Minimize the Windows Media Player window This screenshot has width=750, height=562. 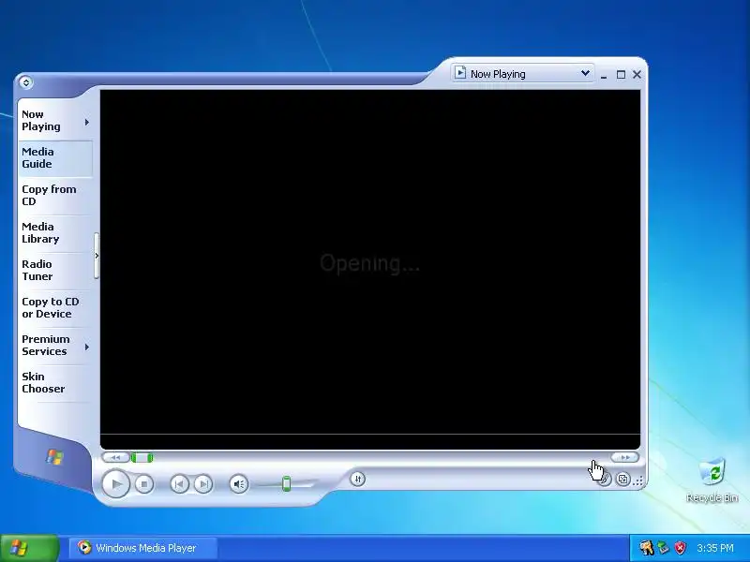[x=604, y=75]
